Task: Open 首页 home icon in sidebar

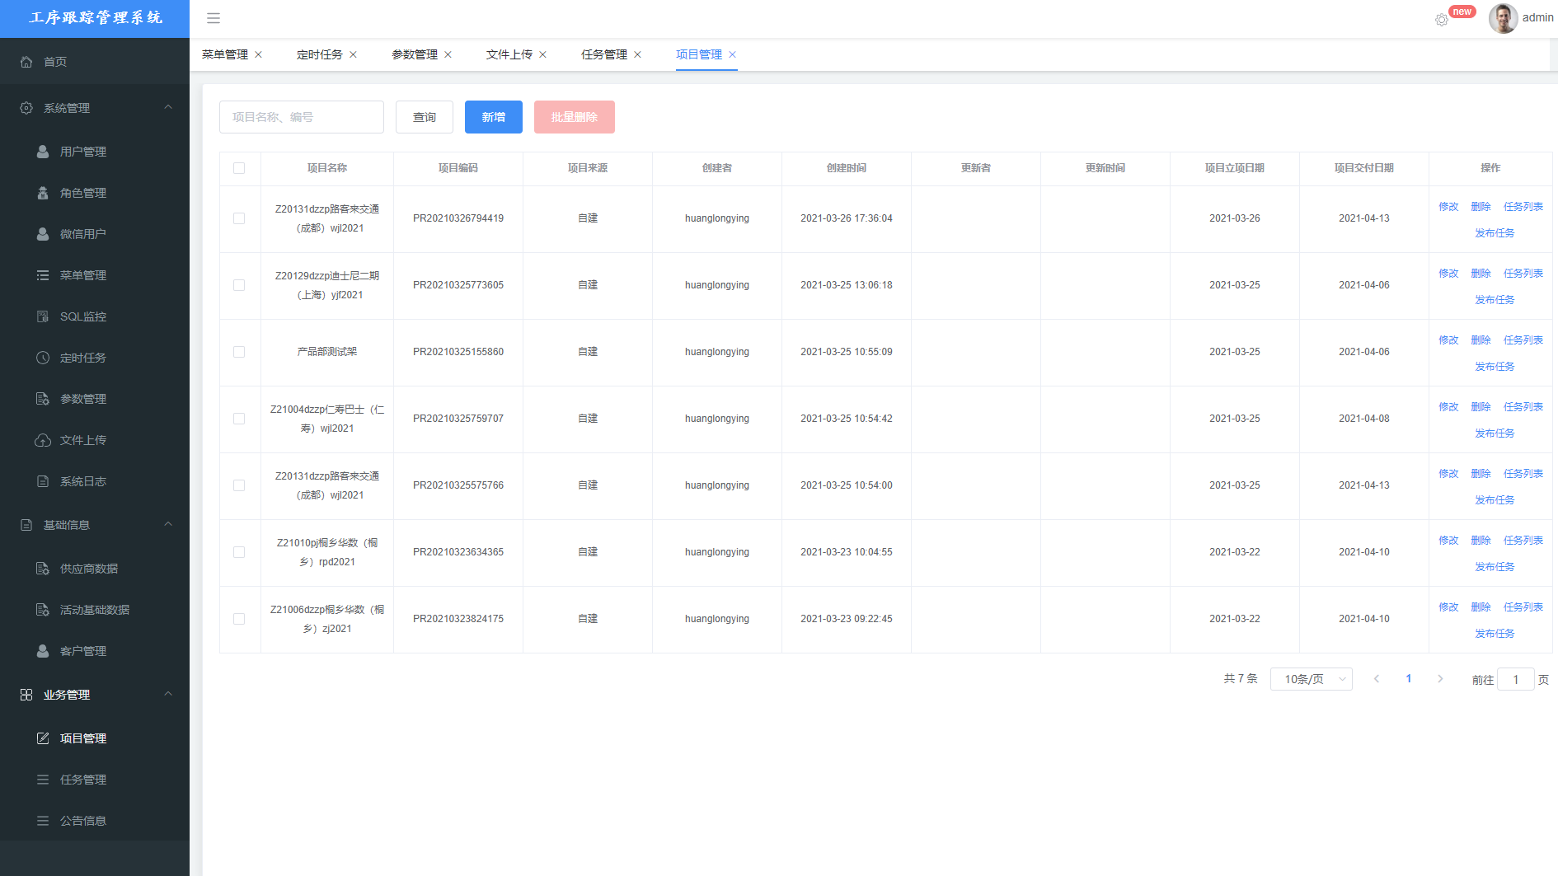Action: click(x=26, y=62)
